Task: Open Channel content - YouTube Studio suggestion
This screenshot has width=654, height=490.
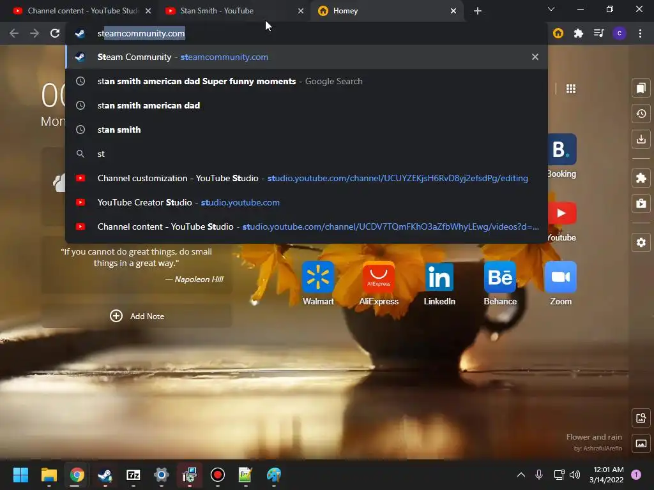Action: [x=307, y=226]
